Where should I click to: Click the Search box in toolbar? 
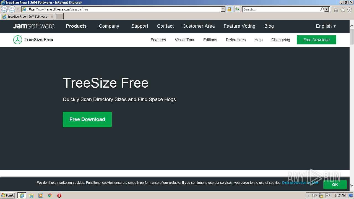click(x=281, y=9)
